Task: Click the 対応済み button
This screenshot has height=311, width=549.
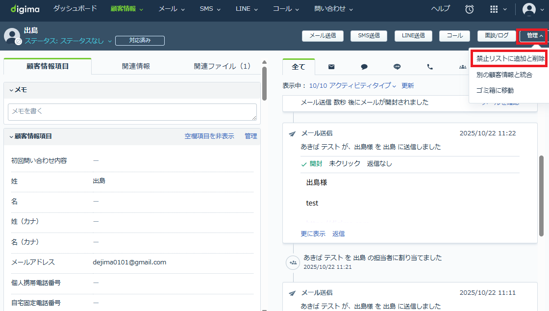Action: click(x=140, y=41)
